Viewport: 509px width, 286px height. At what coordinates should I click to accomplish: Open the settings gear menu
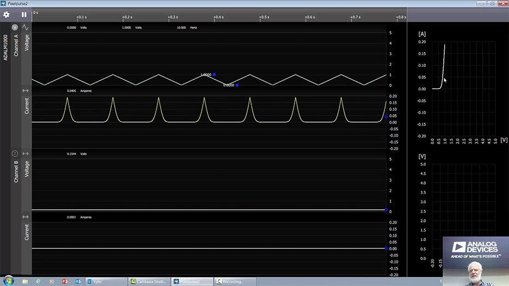(x=6, y=15)
